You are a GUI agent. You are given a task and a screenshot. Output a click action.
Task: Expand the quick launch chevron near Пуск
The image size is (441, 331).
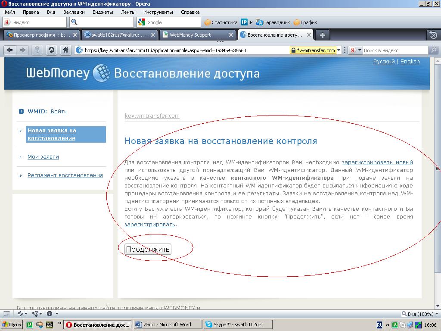coord(59,323)
